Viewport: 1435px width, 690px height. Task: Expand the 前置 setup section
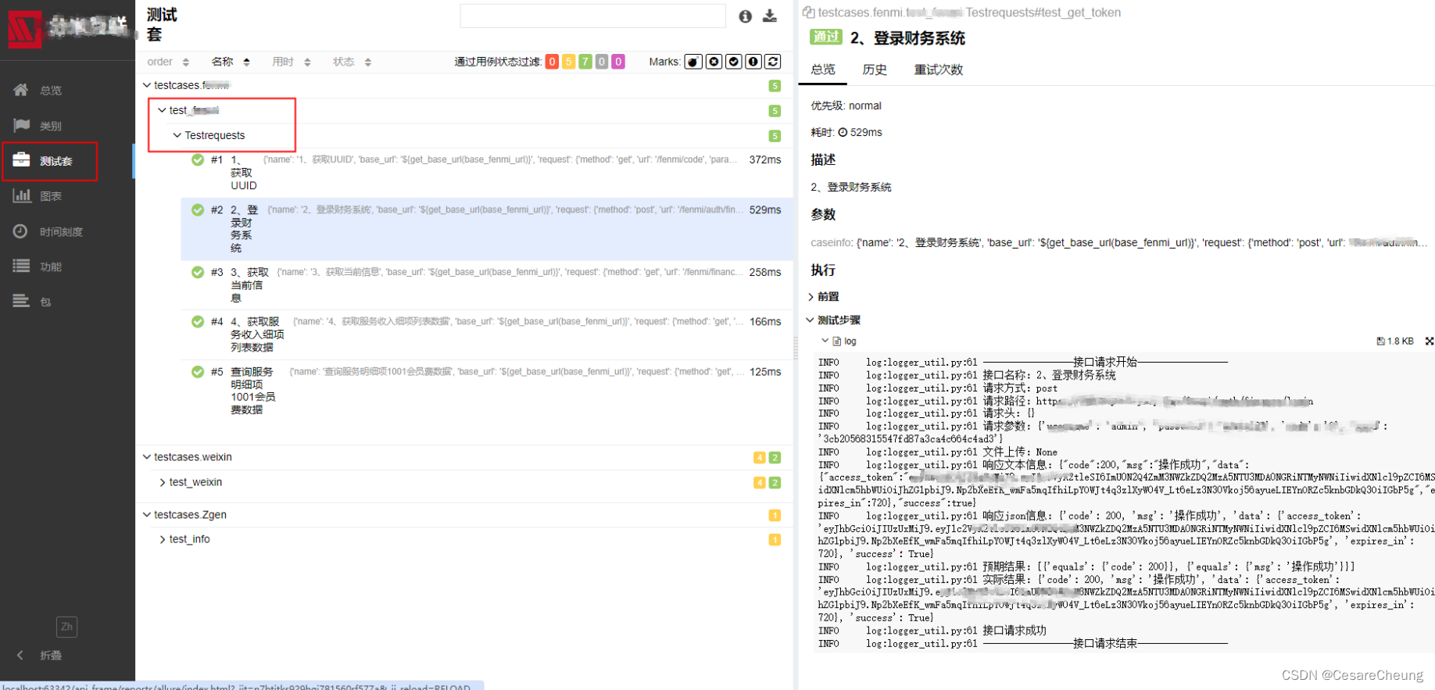[x=824, y=297]
